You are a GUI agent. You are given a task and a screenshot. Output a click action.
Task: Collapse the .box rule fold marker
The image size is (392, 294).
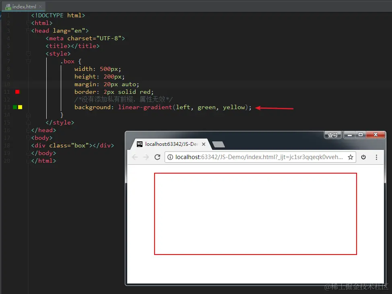28,61
